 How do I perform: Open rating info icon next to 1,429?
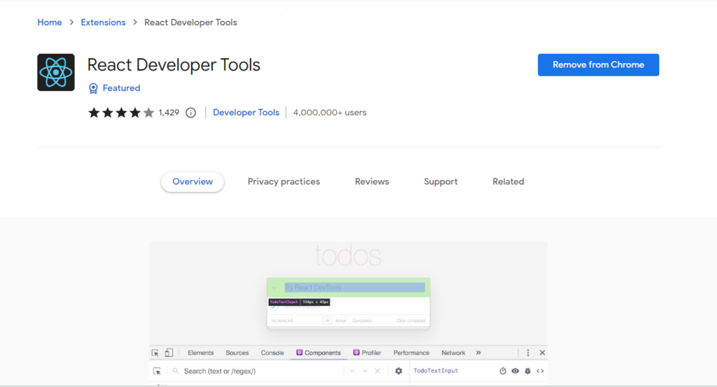click(190, 113)
